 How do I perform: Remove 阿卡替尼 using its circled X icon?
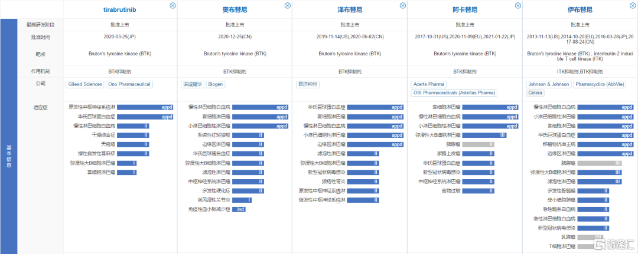click(518, 5)
